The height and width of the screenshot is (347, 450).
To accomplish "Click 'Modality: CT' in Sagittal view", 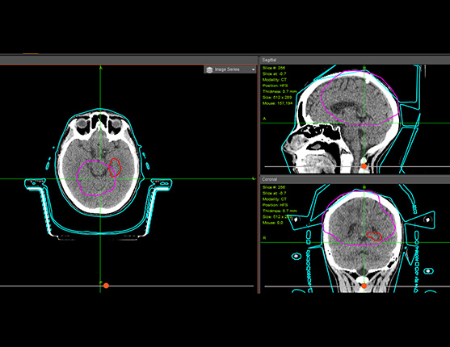I will [275, 80].
